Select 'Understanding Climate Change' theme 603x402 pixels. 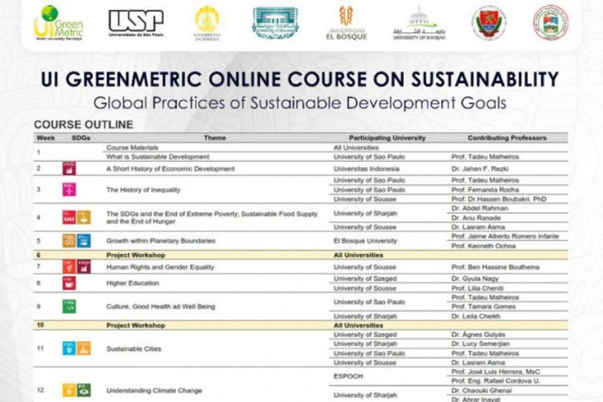click(x=154, y=390)
